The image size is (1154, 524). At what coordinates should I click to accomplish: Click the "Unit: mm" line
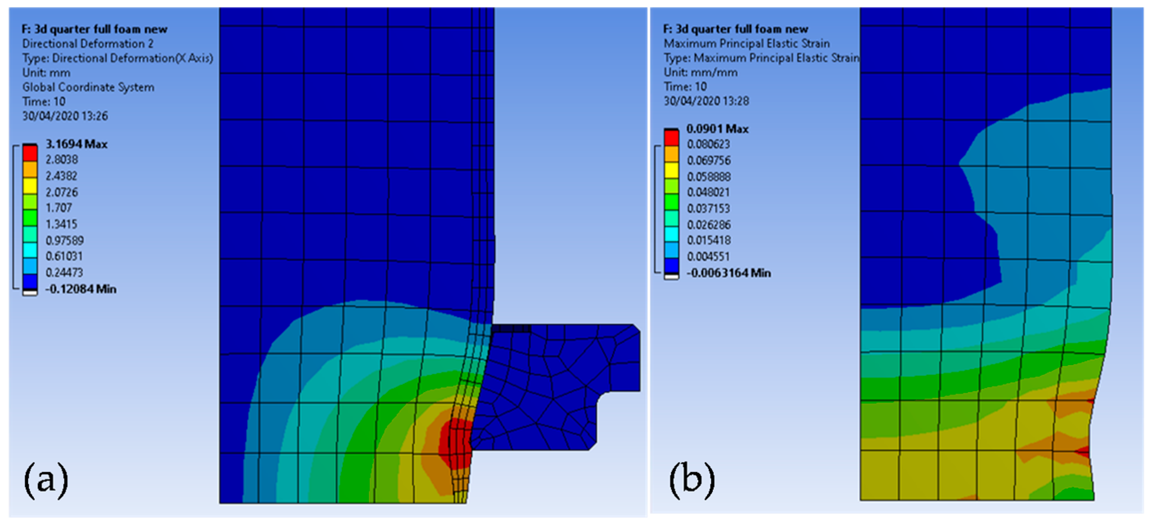point(47,73)
